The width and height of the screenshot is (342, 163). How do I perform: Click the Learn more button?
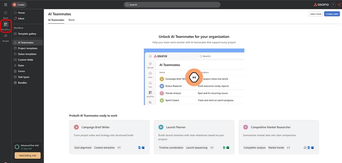316,14
